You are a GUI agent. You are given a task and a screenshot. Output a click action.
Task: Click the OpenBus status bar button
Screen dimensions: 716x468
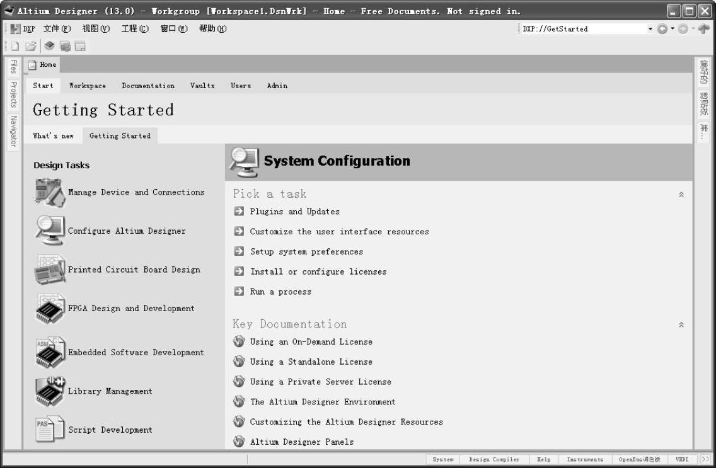[639, 459]
